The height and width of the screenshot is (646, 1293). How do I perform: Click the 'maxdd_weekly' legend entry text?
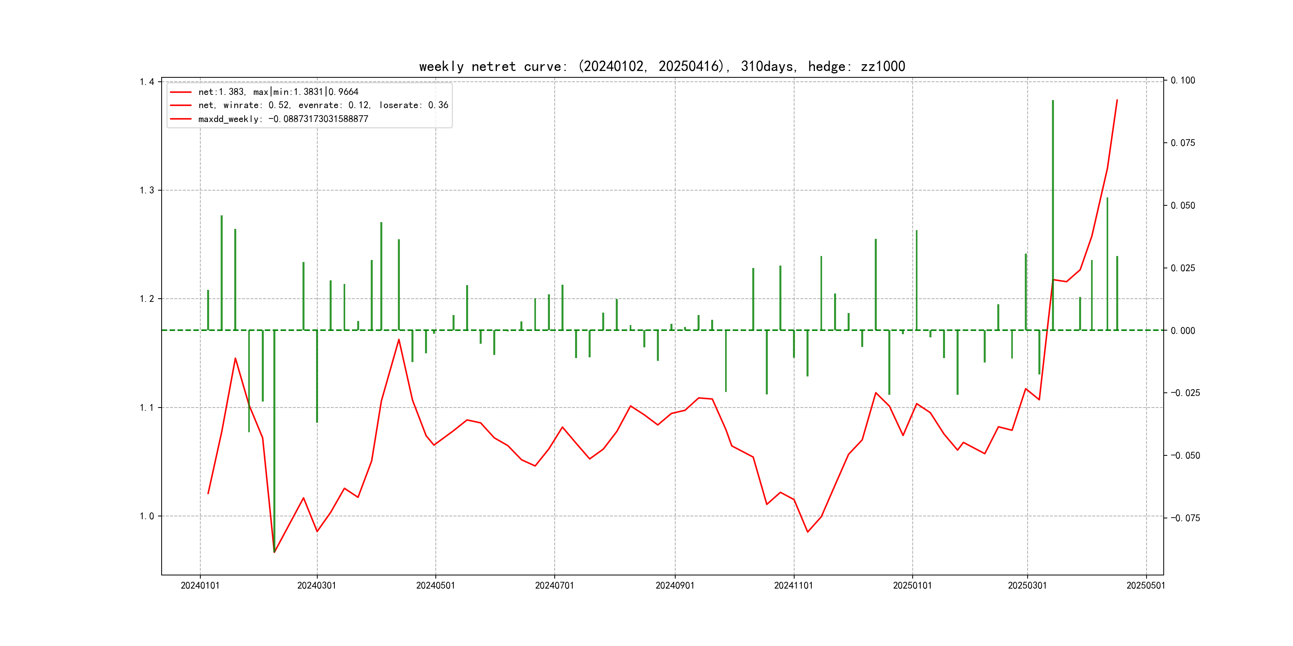point(283,119)
